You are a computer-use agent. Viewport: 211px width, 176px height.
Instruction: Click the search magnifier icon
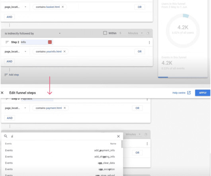6,136
